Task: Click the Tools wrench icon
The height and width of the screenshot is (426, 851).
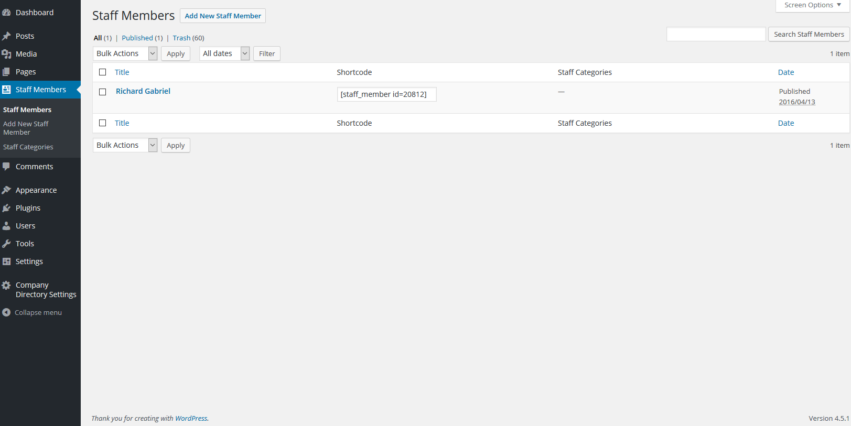Action: tap(6, 244)
